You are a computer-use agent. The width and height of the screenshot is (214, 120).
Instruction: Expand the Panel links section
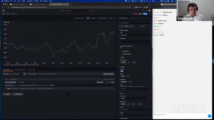125,51
